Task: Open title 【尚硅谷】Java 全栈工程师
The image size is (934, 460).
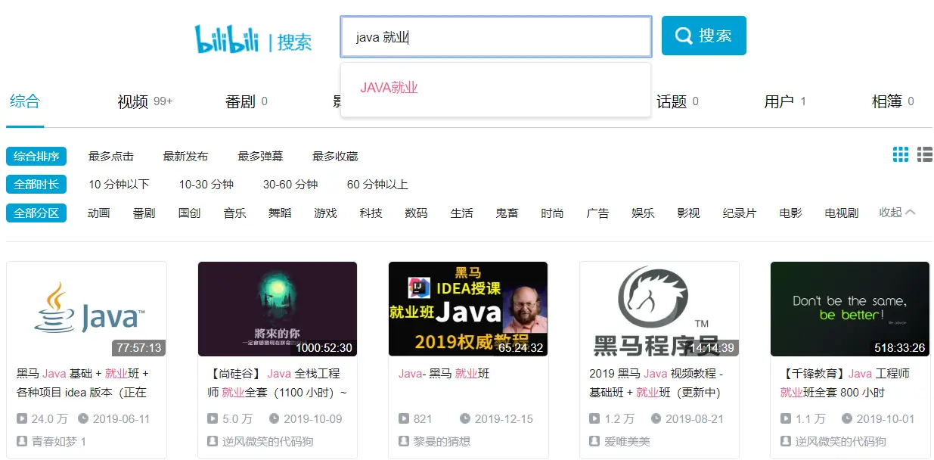Action: pos(278,383)
